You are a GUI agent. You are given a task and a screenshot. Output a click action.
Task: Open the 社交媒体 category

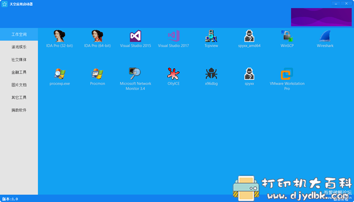(19, 60)
